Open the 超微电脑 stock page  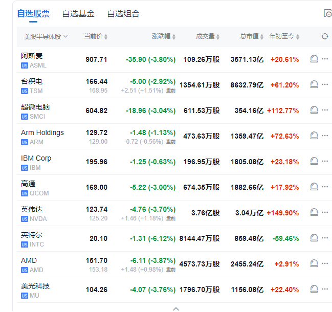pyautogui.click(x=35, y=107)
